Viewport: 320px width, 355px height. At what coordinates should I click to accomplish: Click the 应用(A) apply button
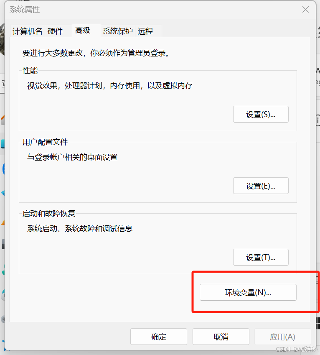click(282, 337)
